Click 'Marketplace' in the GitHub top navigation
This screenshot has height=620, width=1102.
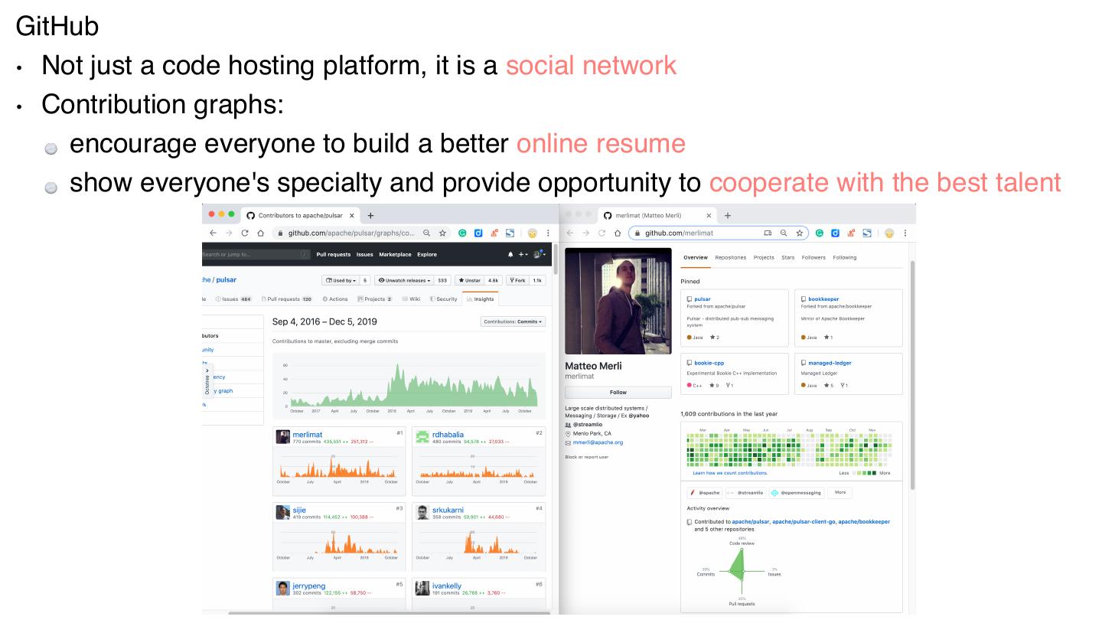pos(395,254)
